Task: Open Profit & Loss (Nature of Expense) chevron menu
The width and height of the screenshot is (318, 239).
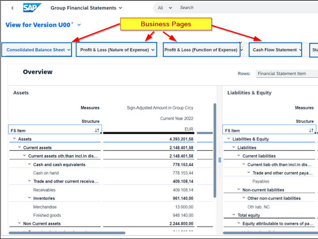Action: 153,50
